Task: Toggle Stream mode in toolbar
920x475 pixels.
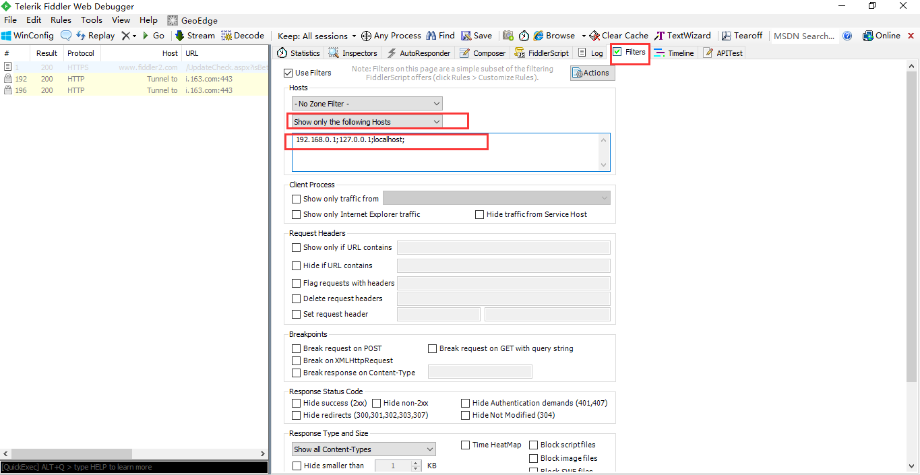Action: tap(195, 36)
